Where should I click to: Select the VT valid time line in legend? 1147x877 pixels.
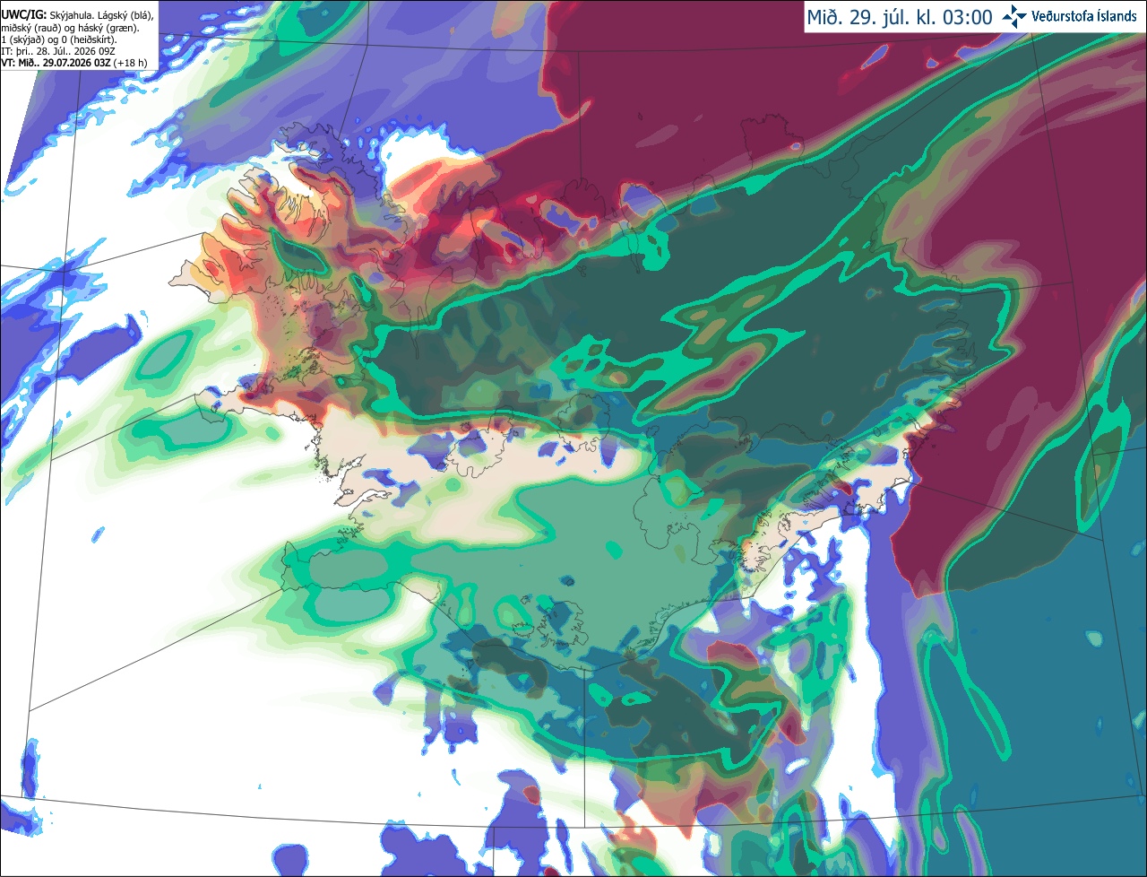tap(74, 63)
